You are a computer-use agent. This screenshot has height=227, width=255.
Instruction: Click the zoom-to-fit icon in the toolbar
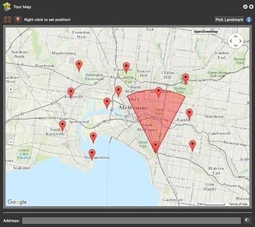click(x=7, y=19)
